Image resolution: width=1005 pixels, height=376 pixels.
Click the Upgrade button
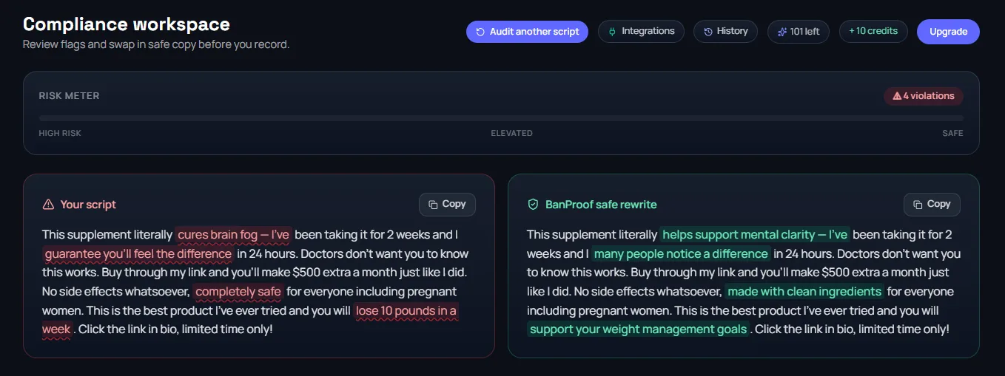point(948,32)
